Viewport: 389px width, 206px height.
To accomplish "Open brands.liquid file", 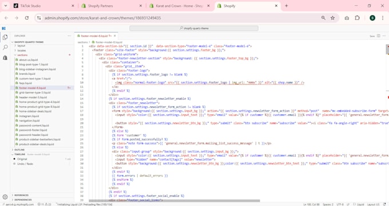I will pos(27,74).
